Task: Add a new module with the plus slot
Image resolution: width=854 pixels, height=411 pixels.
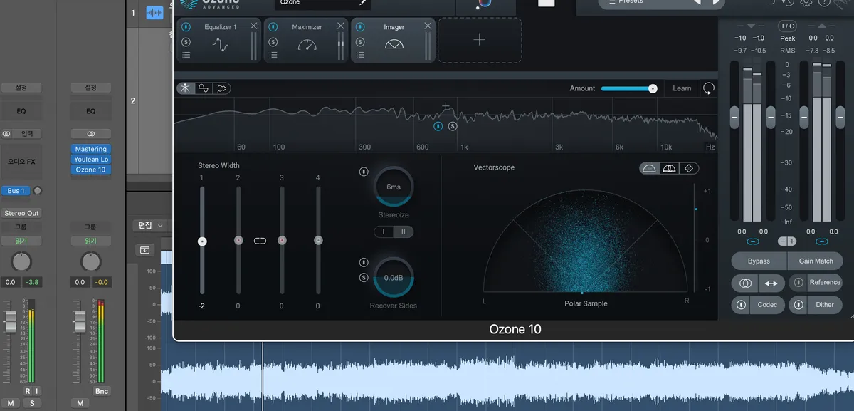Action: (480, 40)
